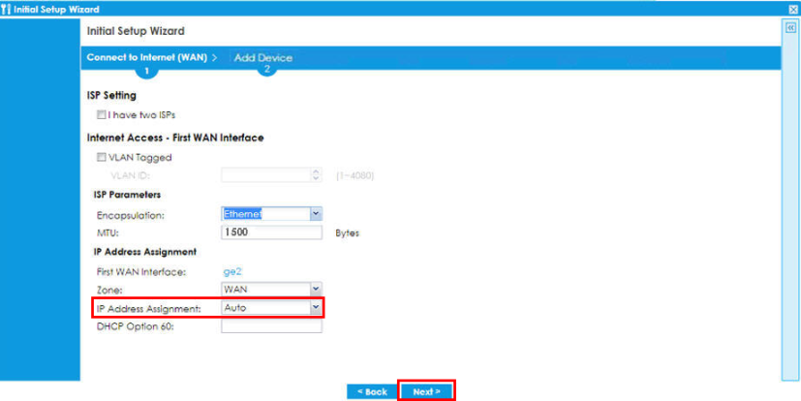Viewport: 801px width, 401px height.
Task: Enable the I have two ISPs checkbox
Action: tap(101, 114)
